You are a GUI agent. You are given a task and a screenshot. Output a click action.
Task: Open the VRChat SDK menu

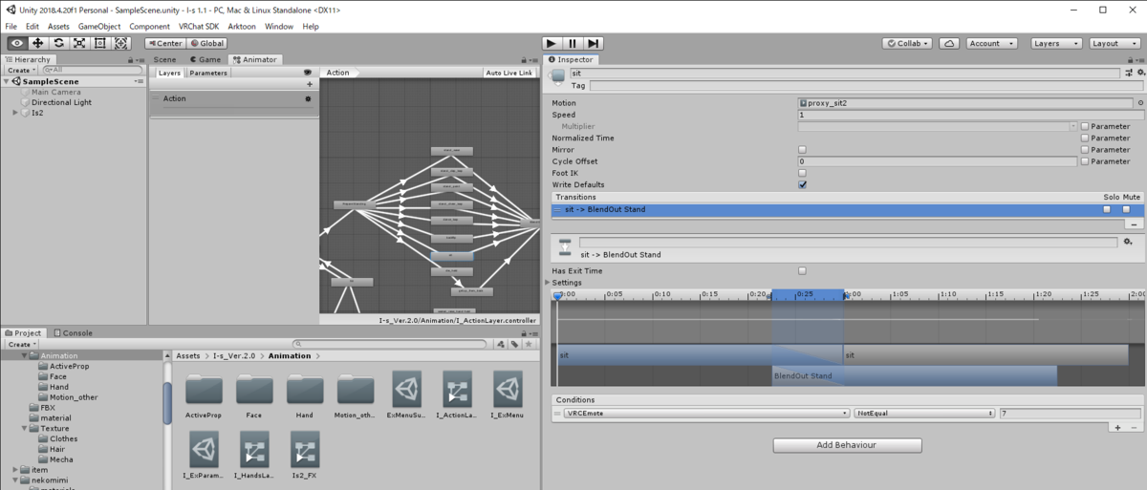coord(199,26)
